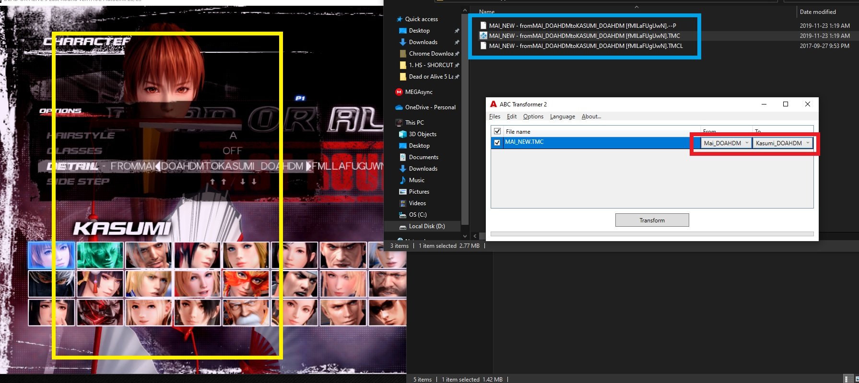The height and width of the screenshot is (383, 859).
Task: Click the details view icon in the status bar
Action: 846,379
